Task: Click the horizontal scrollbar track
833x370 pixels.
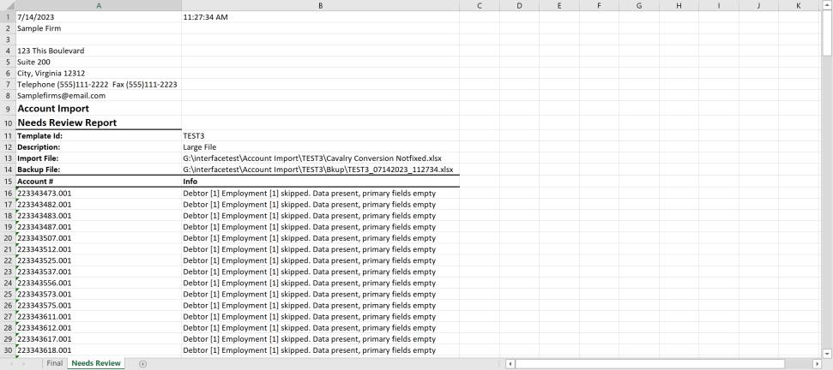Action: [798, 364]
